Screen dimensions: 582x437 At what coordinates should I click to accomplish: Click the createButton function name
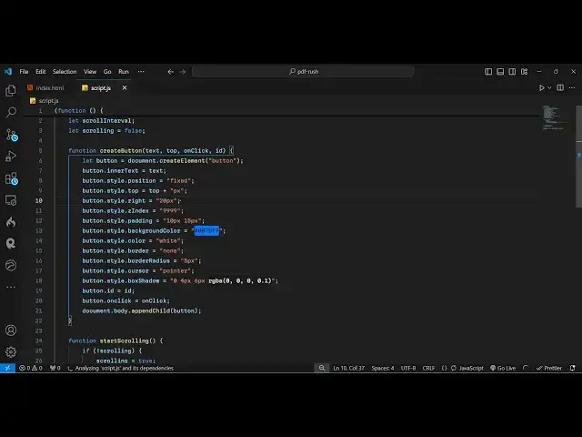121,150
